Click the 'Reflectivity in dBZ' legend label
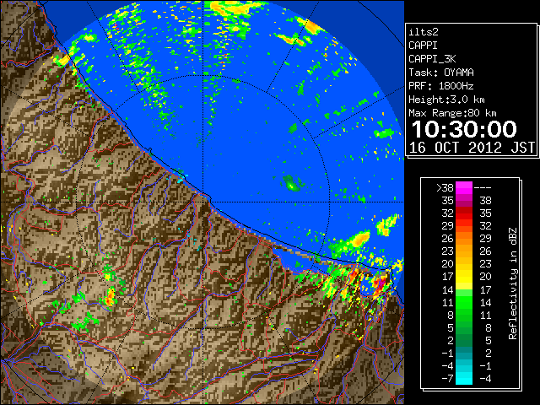Image resolution: width=540 pixels, height=405 pixels. coord(512,283)
